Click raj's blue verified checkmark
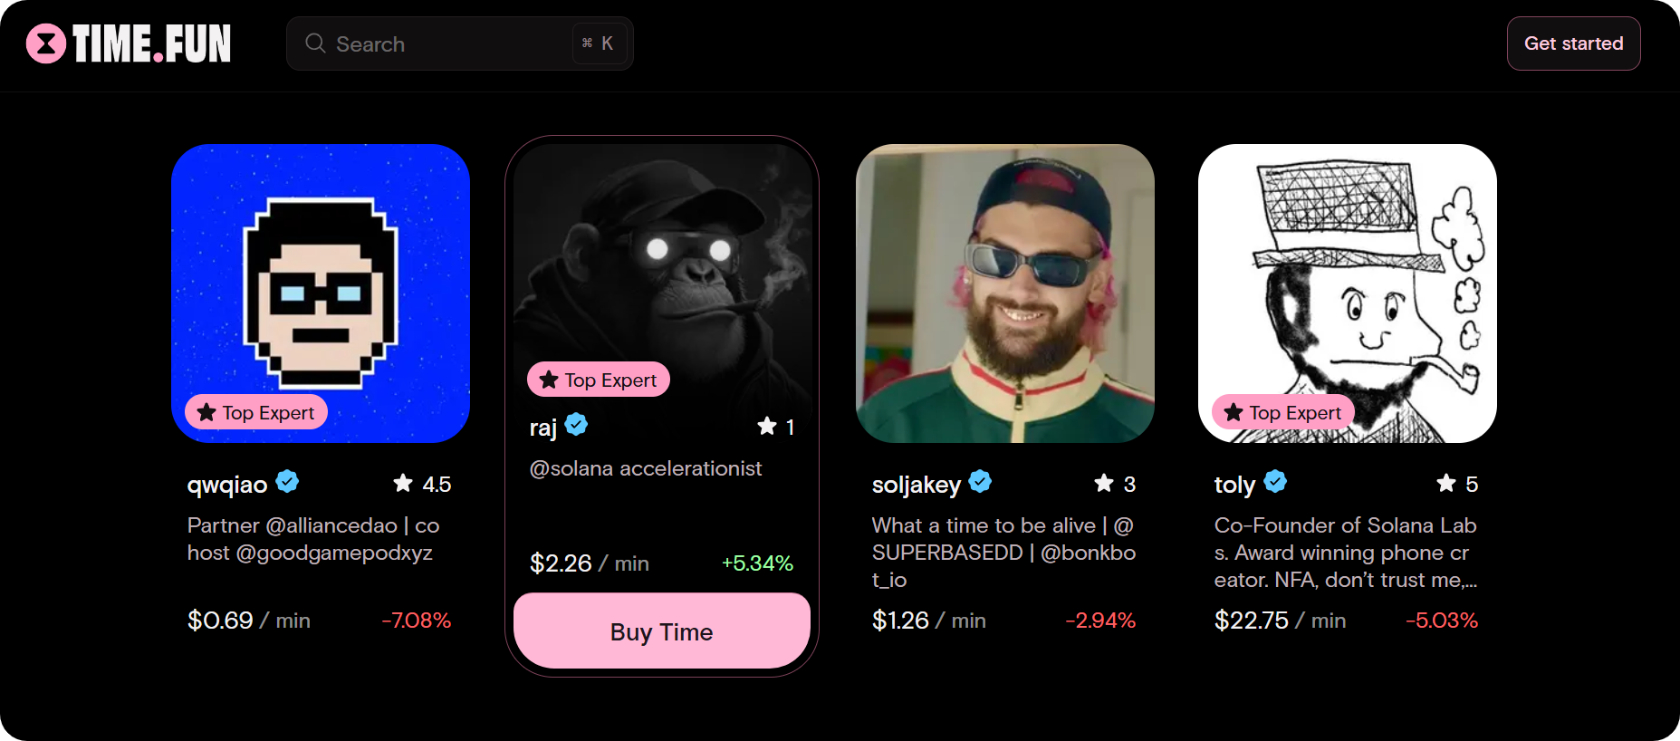Image resolution: width=1680 pixels, height=741 pixels. (576, 424)
